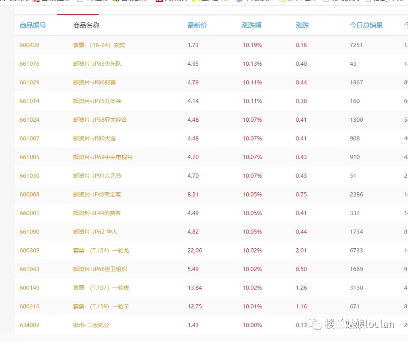Select change value 1.26

[301, 288]
